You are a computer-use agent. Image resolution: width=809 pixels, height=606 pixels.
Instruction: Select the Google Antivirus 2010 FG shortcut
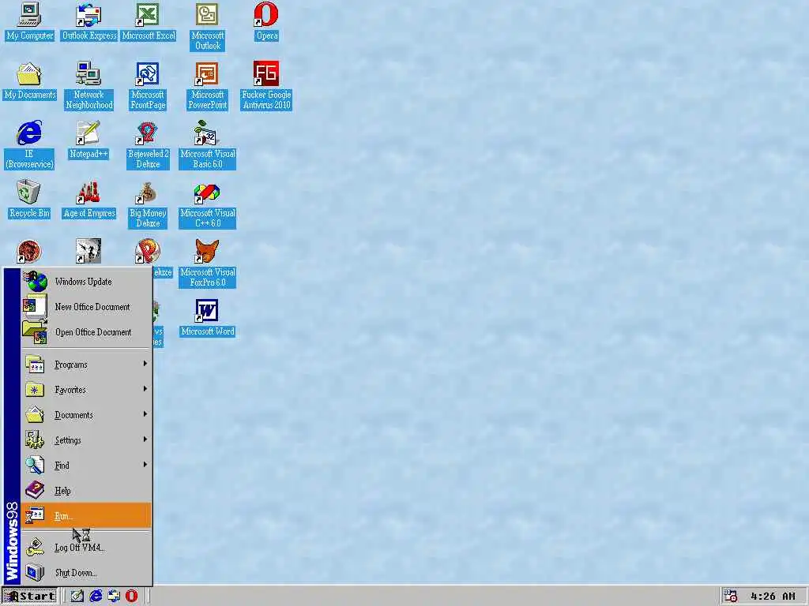point(267,86)
